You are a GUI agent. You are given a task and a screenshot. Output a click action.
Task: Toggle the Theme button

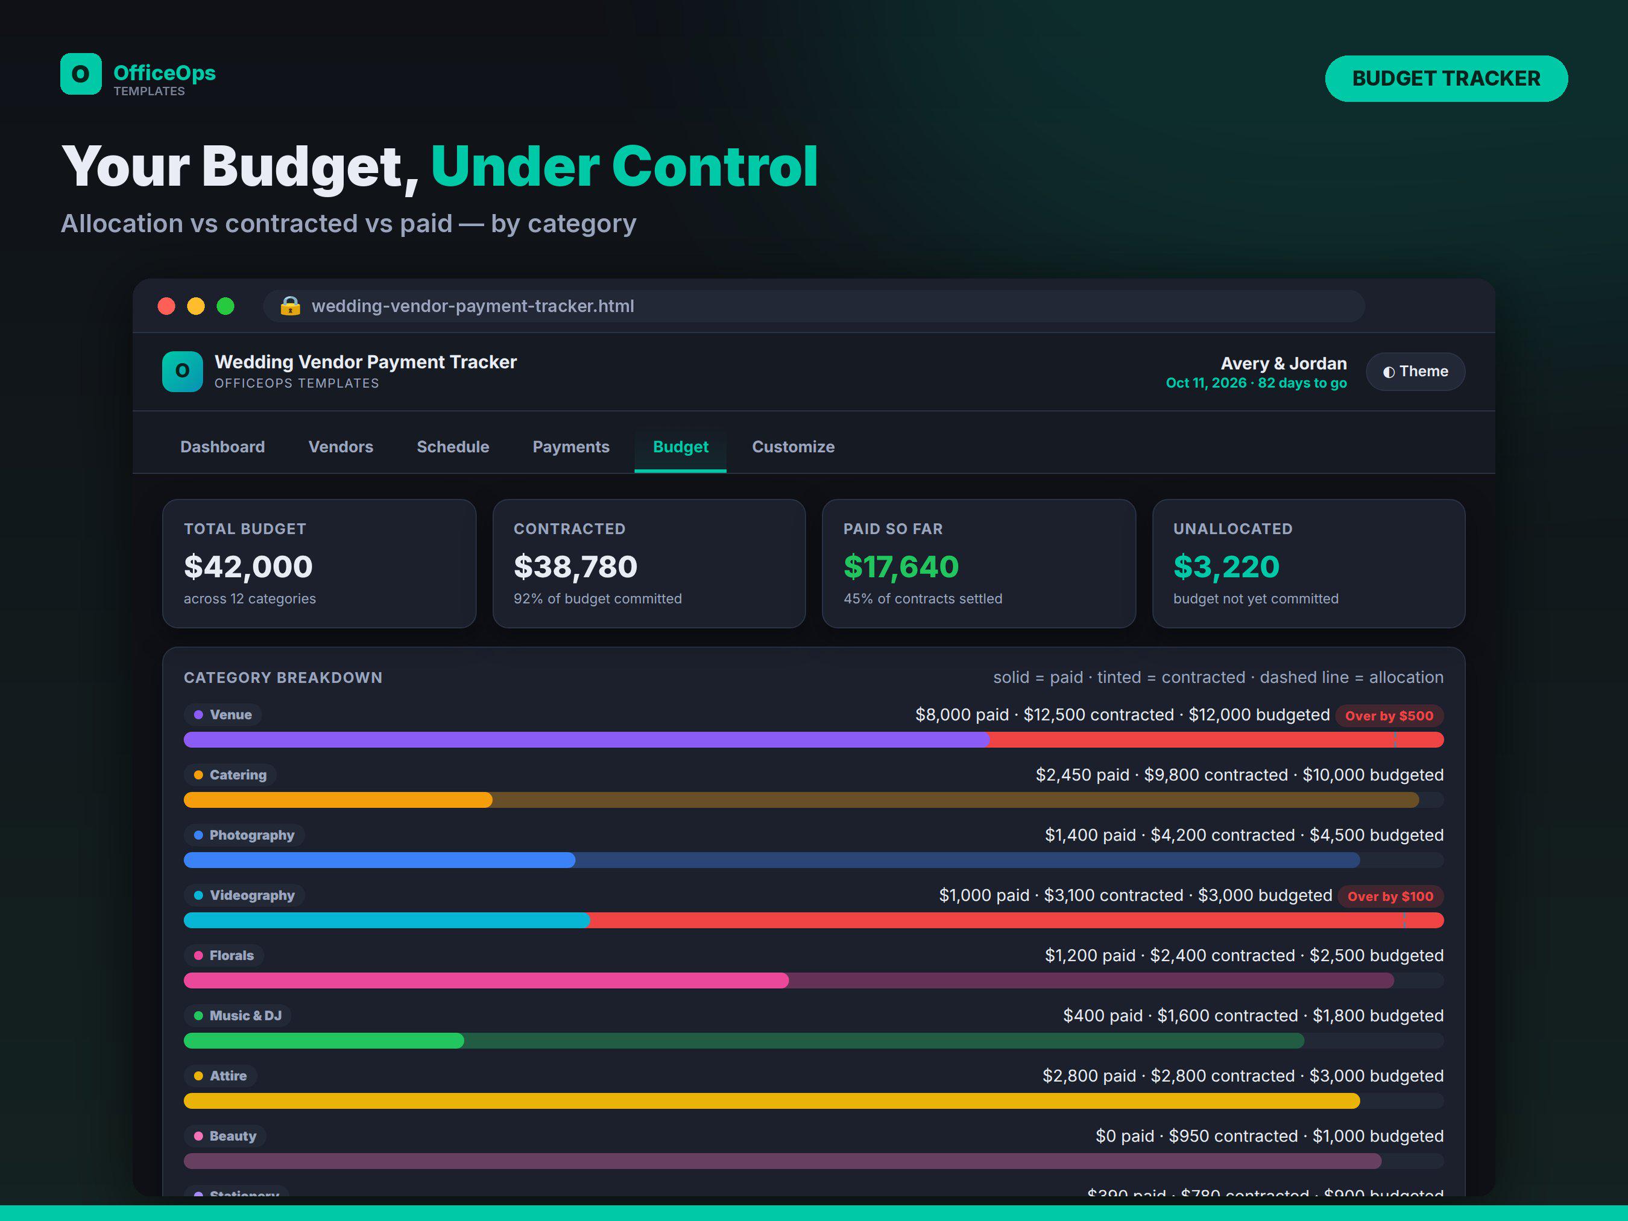1415,371
